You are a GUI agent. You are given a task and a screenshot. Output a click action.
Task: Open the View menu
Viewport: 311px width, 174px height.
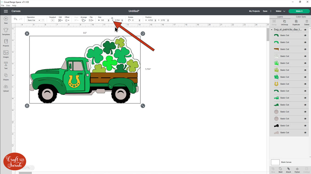pyautogui.click(x=8, y=5)
